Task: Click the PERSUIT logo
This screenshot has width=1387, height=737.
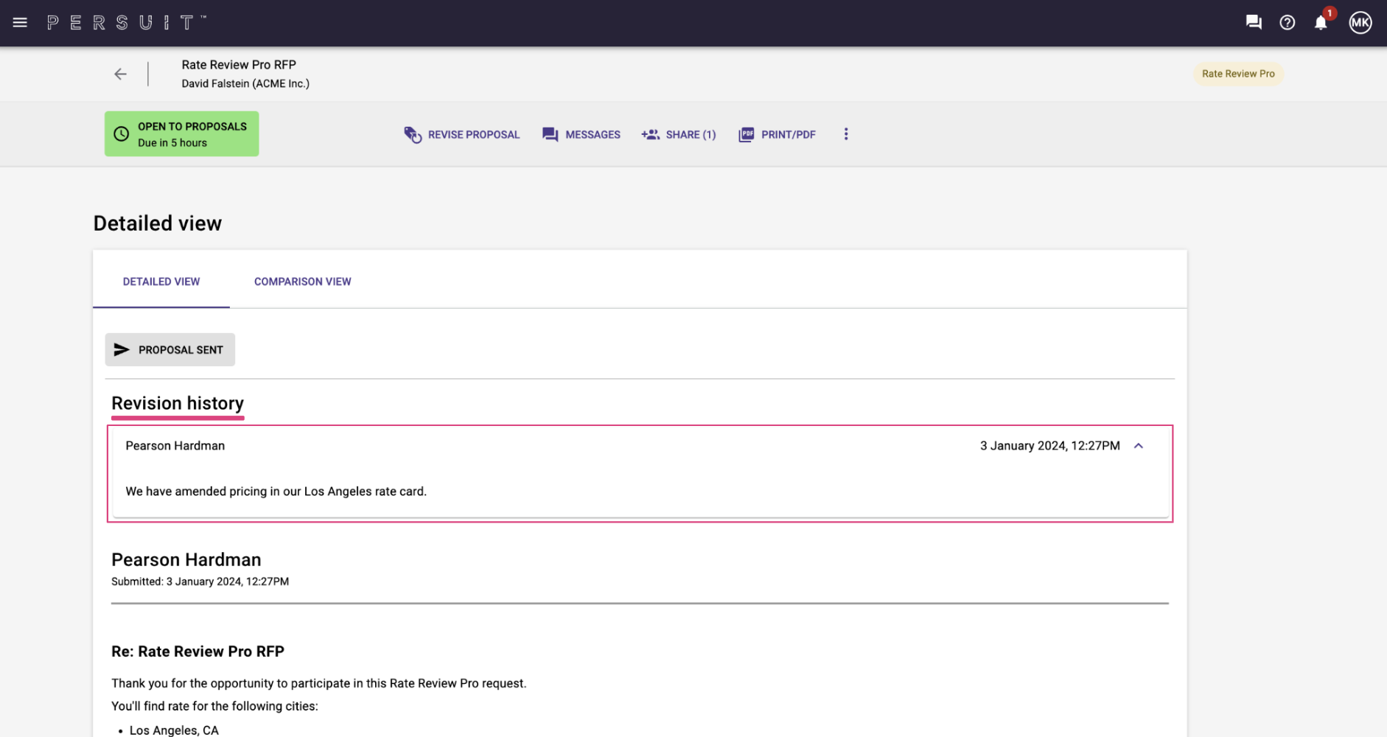Action: point(127,23)
